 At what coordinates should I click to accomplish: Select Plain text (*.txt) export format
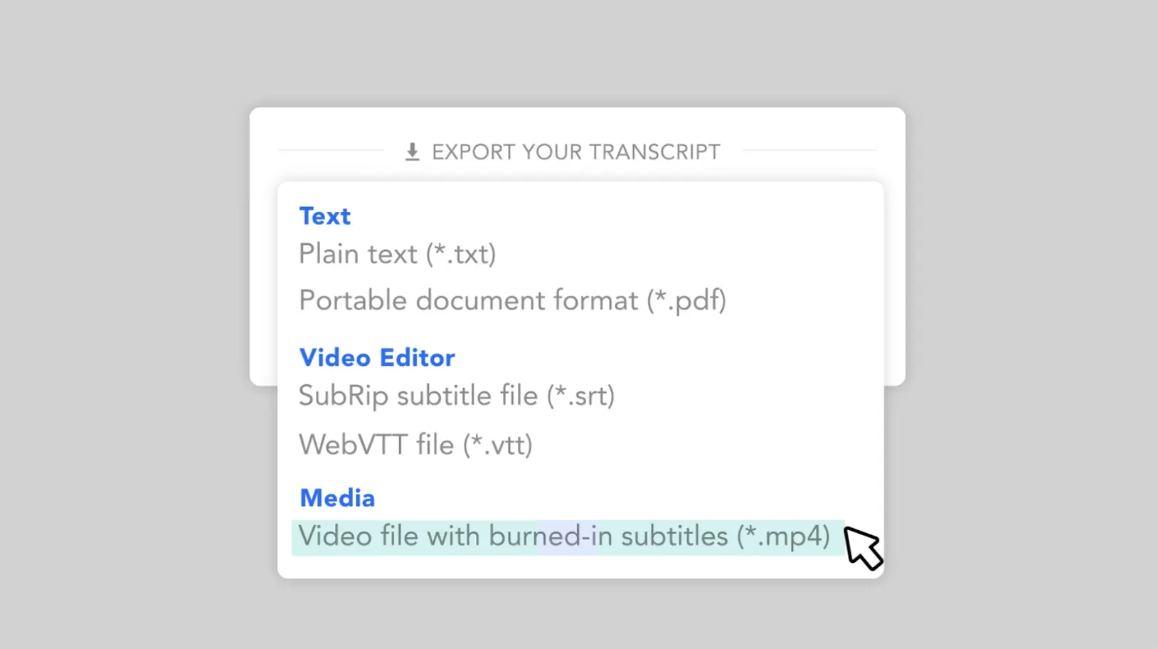coord(397,254)
